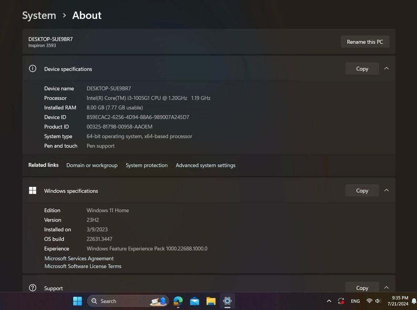The image size is (417, 310).
Task: Copy the Device specifications
Action: click(362, 69)
